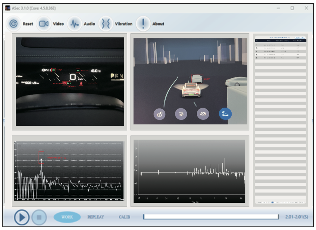316x230 pixels.
Task: Select row 3 in the results table
Action: point(280,52)
